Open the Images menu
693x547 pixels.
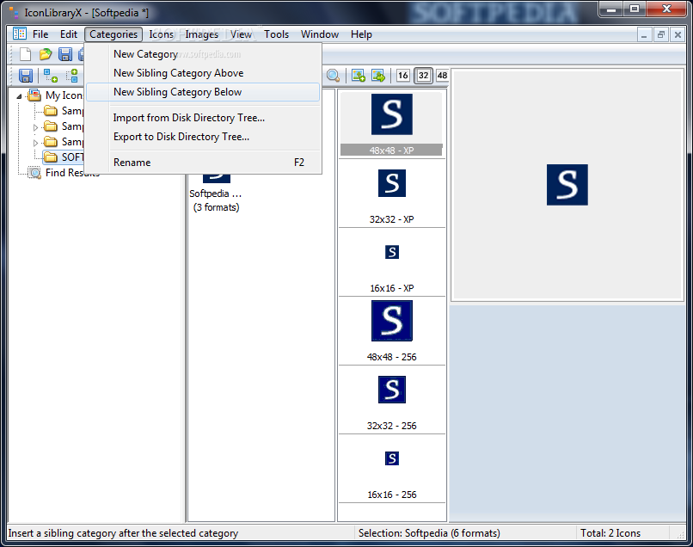pos(201,34)
